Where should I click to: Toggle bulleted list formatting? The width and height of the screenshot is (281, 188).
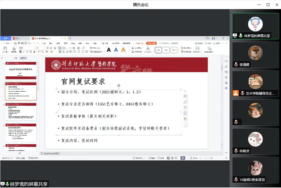(x=60, y=48)
